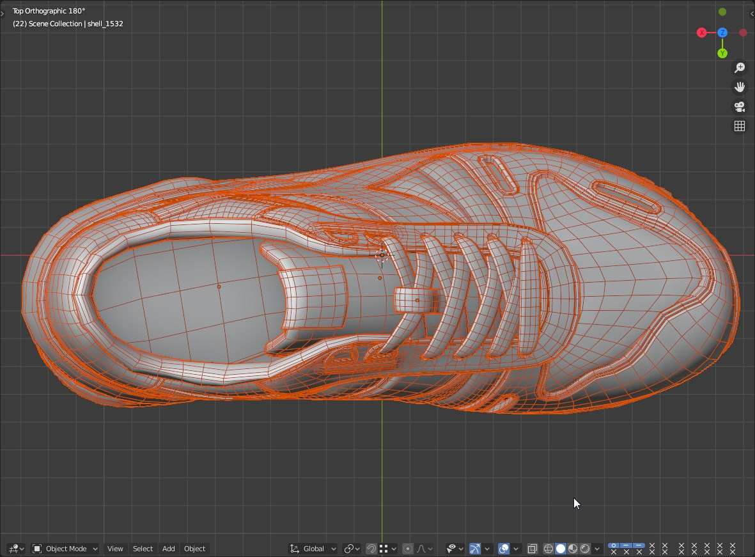755x557 pixels.
Task: Select material preview shading mode
Action: (573, 549)
